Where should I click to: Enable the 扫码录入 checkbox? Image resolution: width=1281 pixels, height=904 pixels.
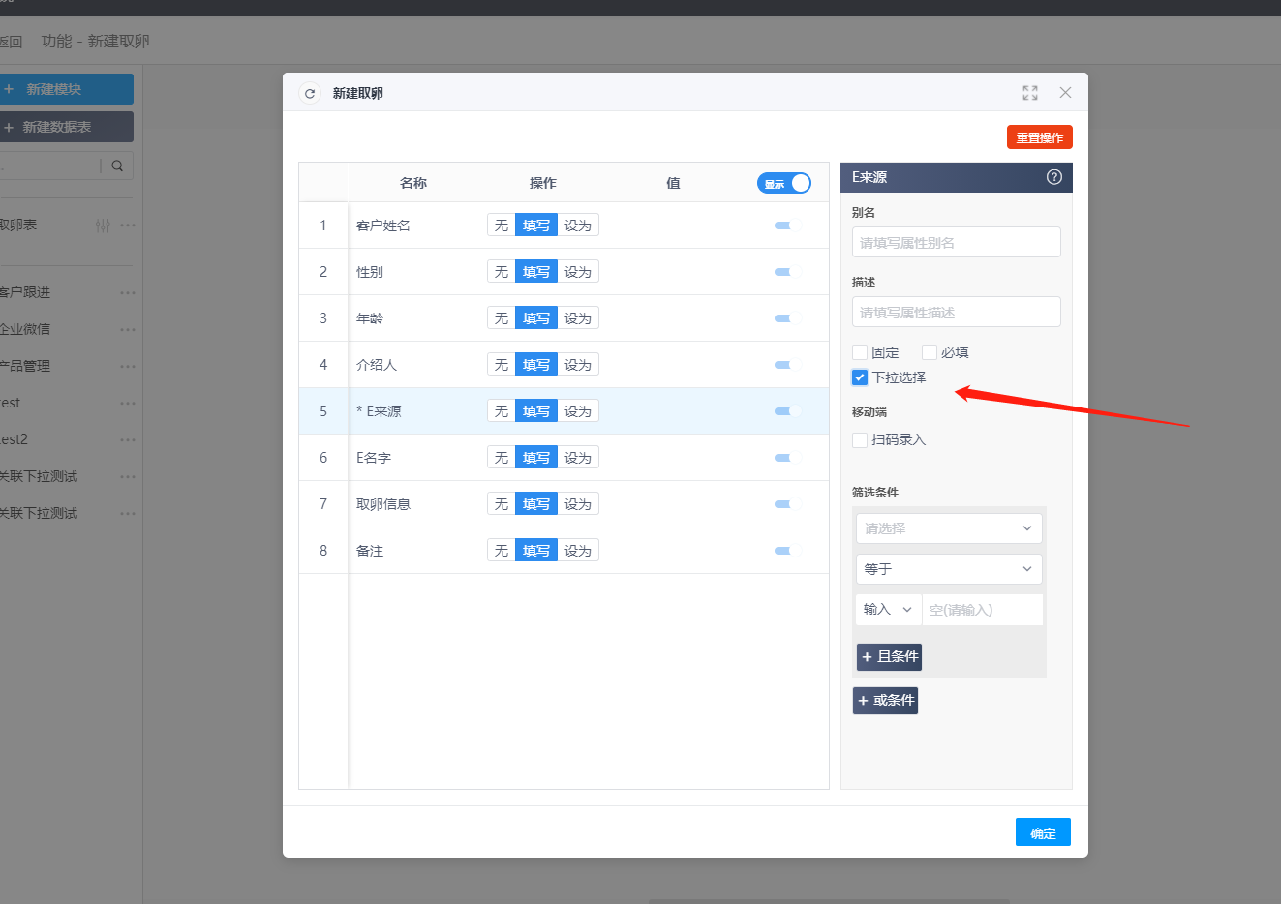point(860,440)
